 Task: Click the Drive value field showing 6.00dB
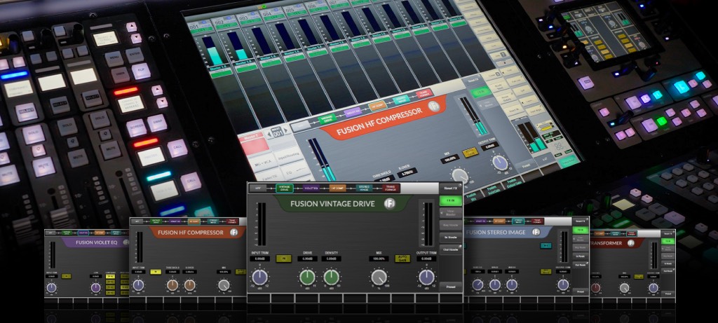[x=307, y=259]
